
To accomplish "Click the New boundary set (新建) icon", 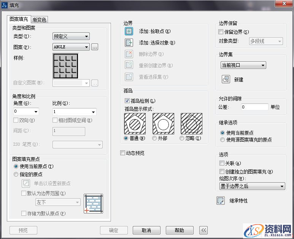I will coord(226,80).
